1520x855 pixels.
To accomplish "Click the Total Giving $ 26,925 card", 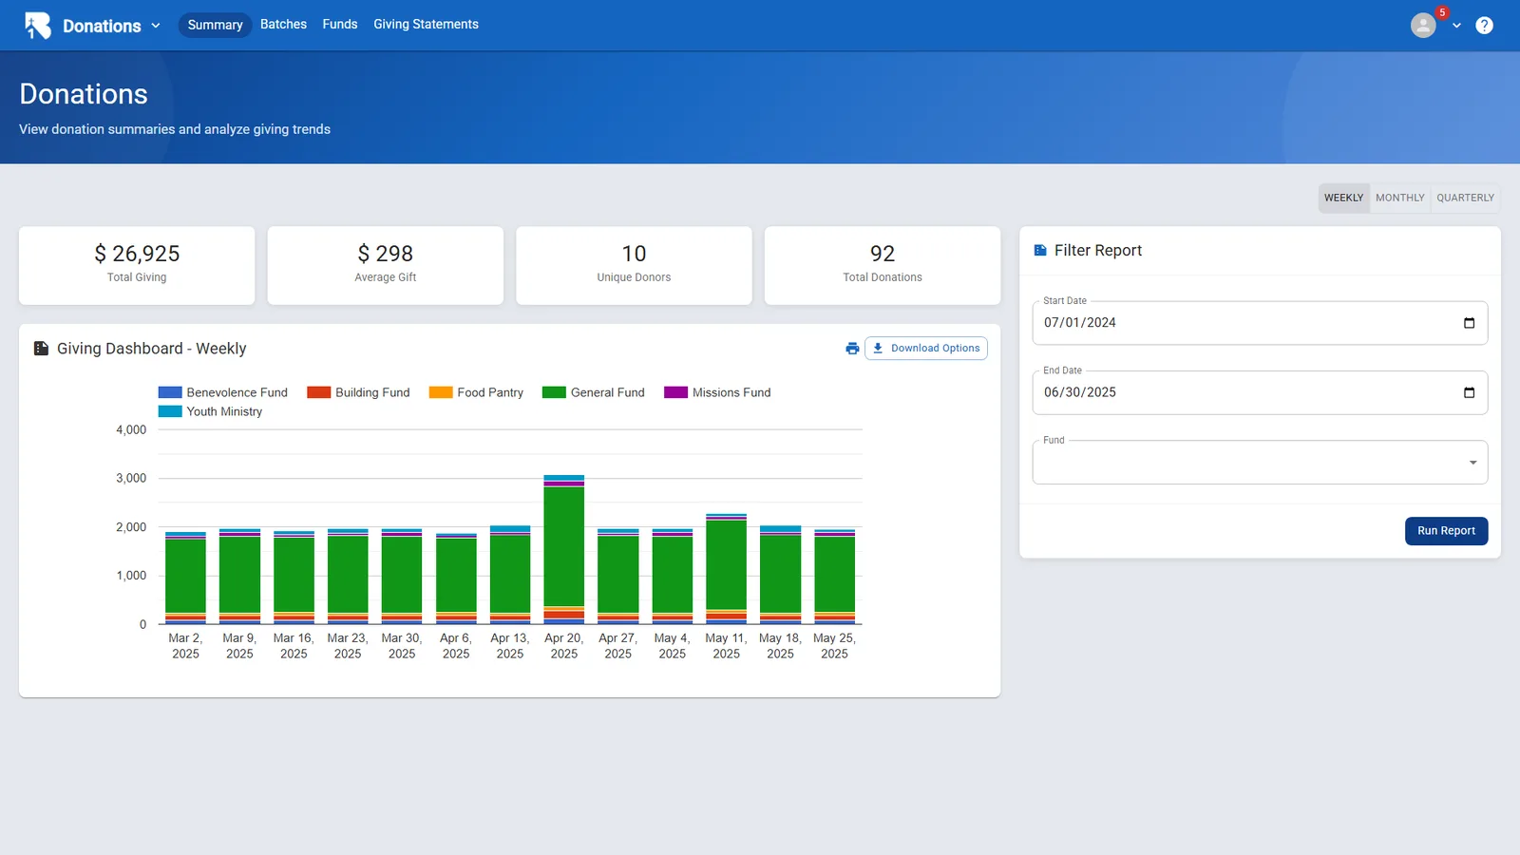I will coord(137,265).
